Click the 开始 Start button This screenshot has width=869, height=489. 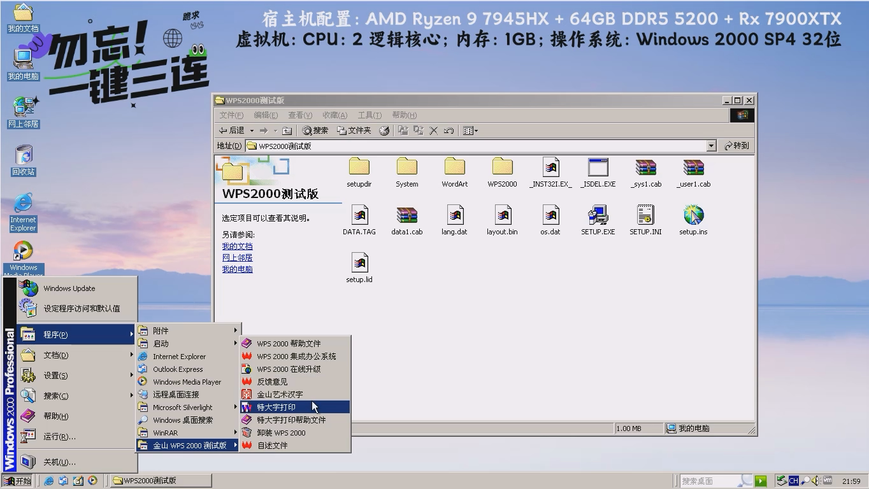[x=17, y=481]
